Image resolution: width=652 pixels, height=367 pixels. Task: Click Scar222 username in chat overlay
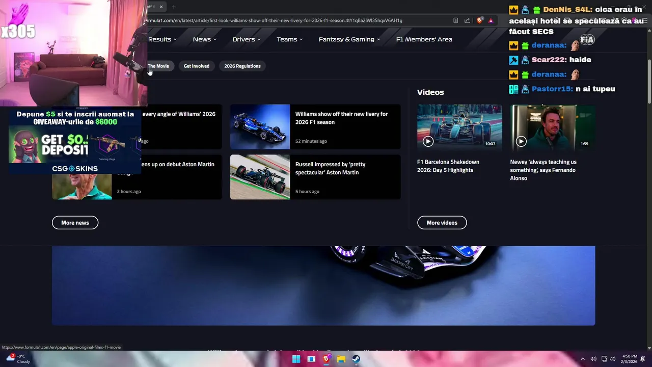point(549,60)
